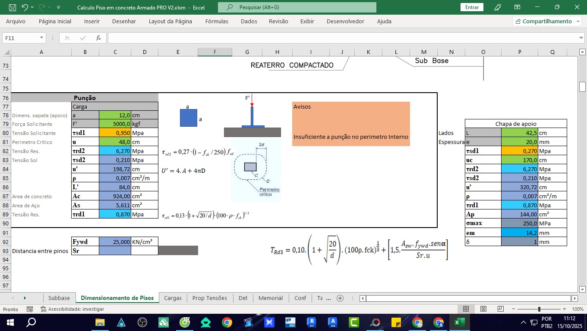587x331 pixels.
Task: Click the Insert Function fx icon
Action: (98, 38)
